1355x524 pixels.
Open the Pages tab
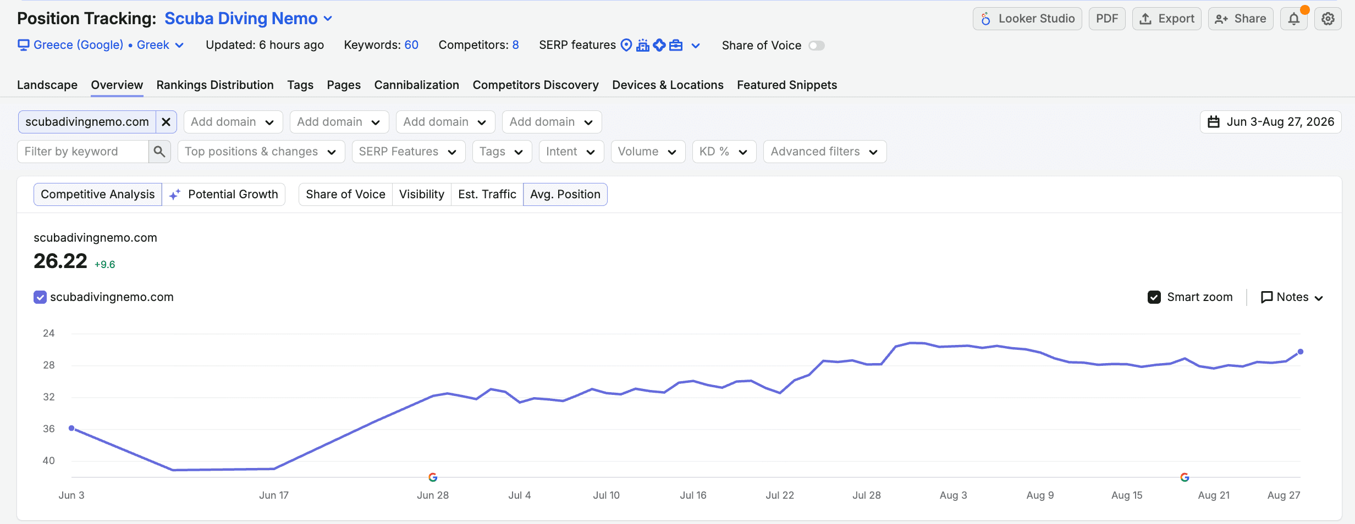[x=344, y=85]
